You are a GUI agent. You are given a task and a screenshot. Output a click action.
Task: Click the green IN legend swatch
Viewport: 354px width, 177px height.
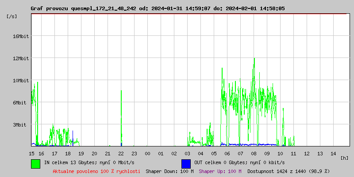(35, 163)
